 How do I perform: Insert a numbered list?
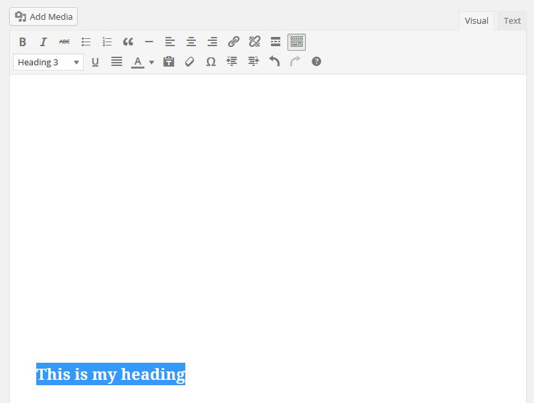pyautogui.click(x=107, y=42)
